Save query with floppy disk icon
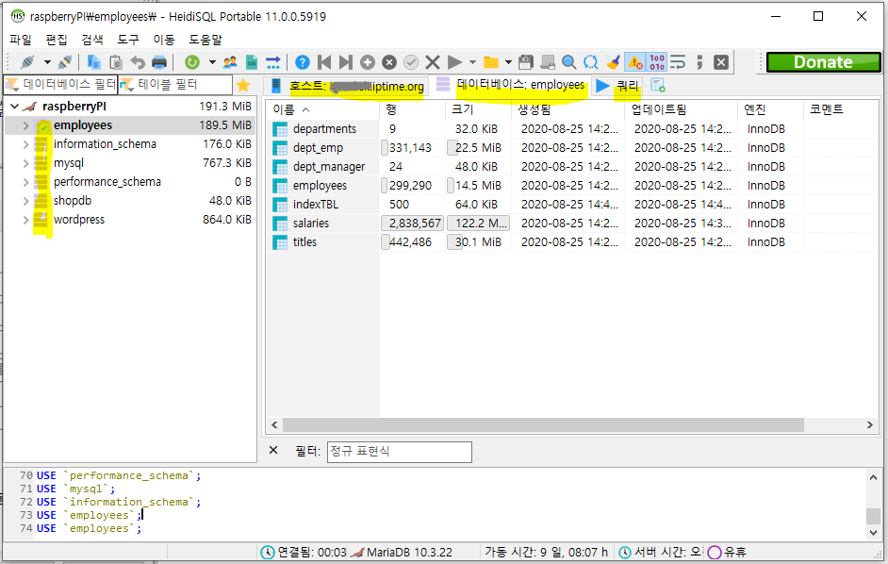Viewport: 888px width, 564px height. pos(526,62)
